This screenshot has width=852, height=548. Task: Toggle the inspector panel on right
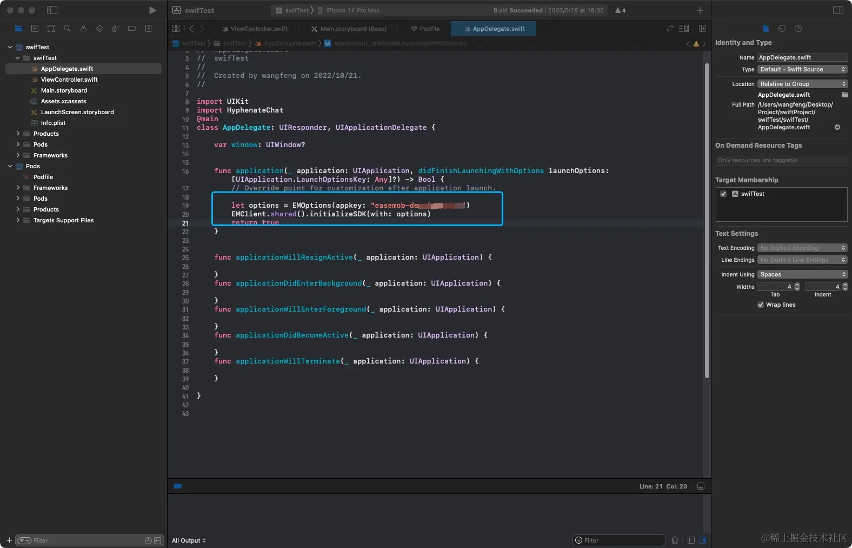coord(838,10)
